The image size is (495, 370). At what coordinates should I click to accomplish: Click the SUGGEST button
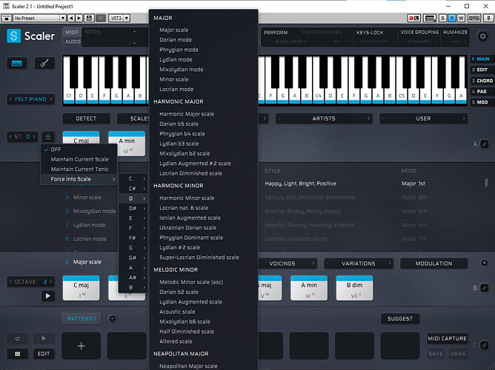coord(400,319)
